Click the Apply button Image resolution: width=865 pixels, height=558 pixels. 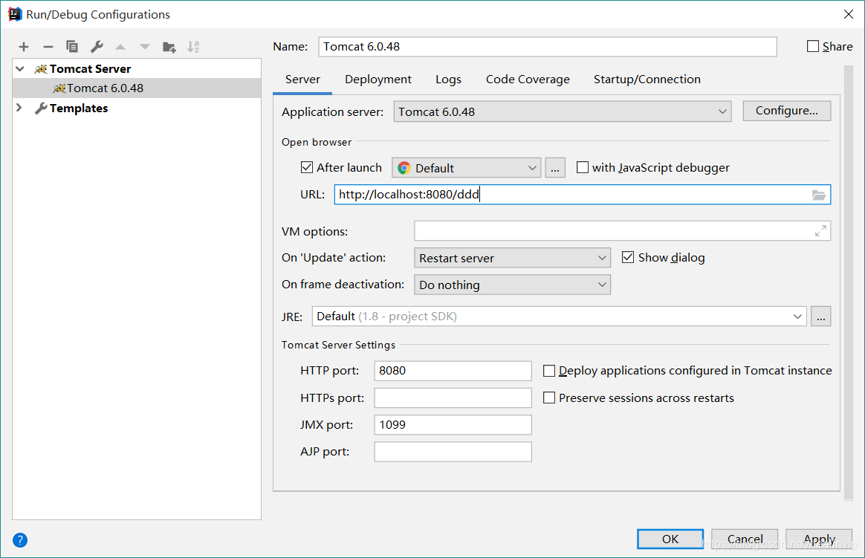(x=819, y=539)
